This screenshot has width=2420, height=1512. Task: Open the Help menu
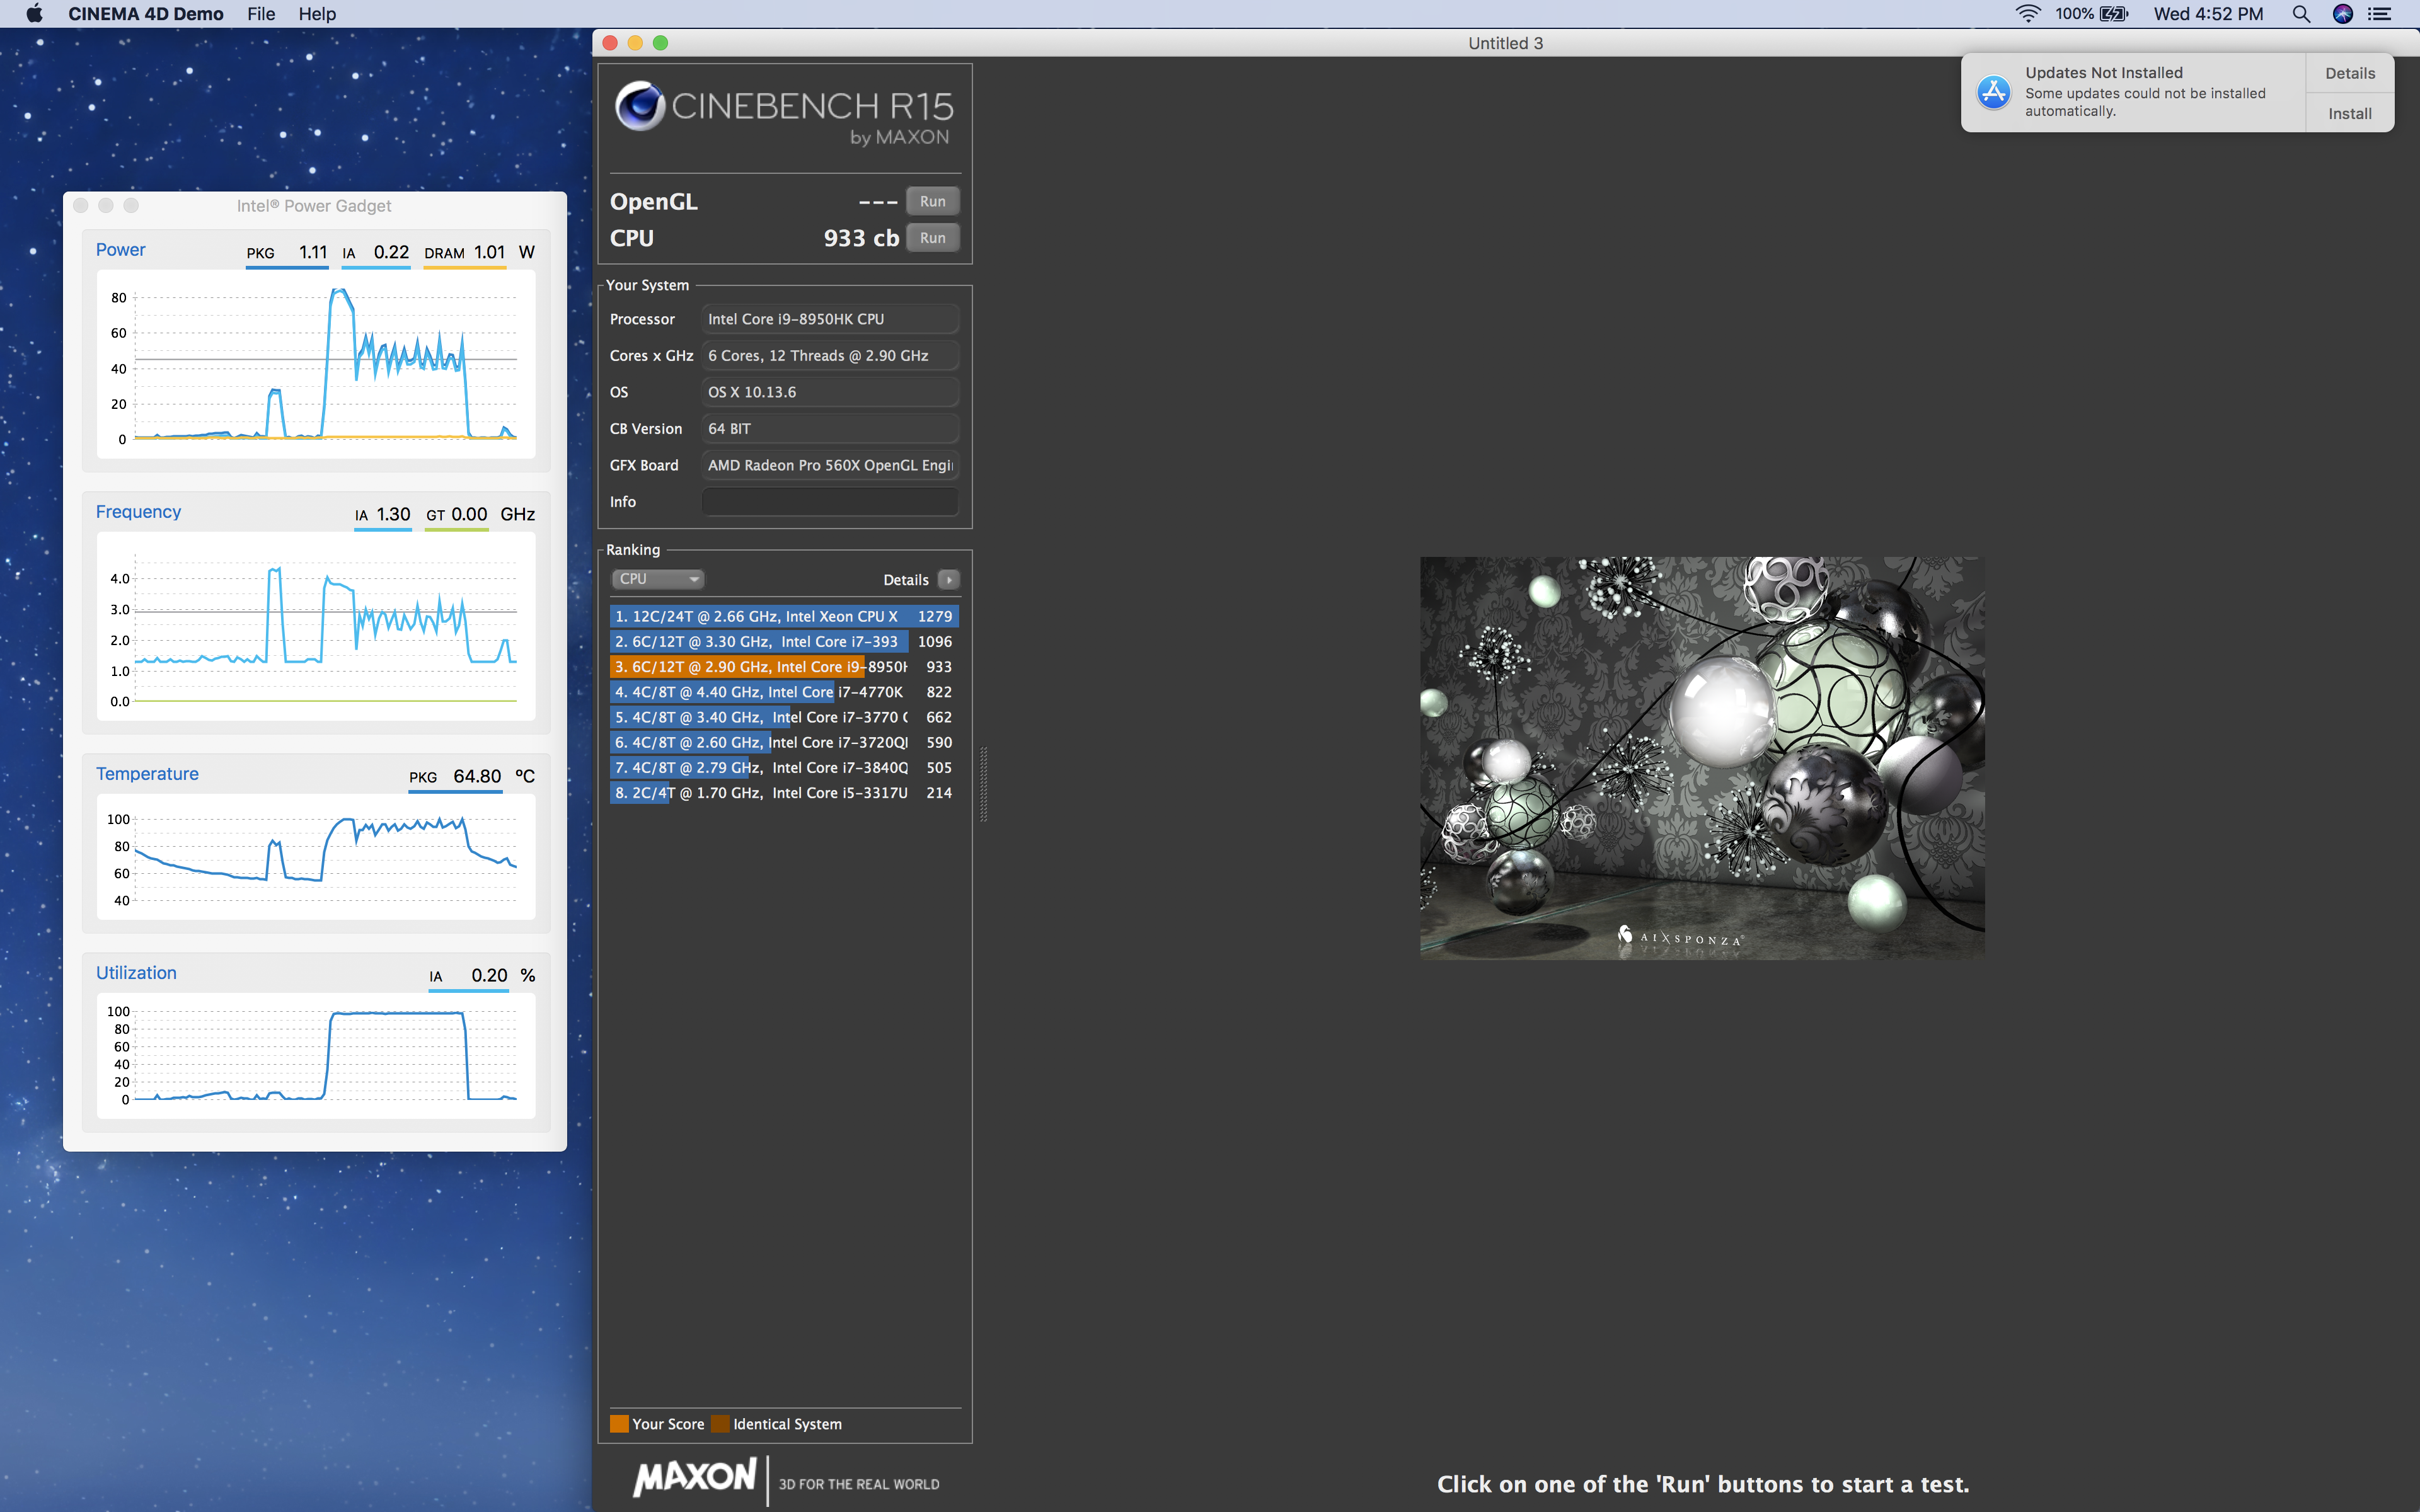click(x=317, y=14)
